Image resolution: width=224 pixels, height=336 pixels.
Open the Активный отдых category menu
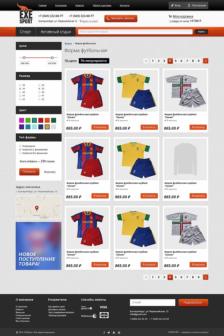click(x=56, y=32)
